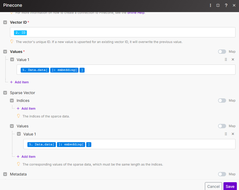Add item under Sparse Vector Values
239x190 pixels.
26,157
